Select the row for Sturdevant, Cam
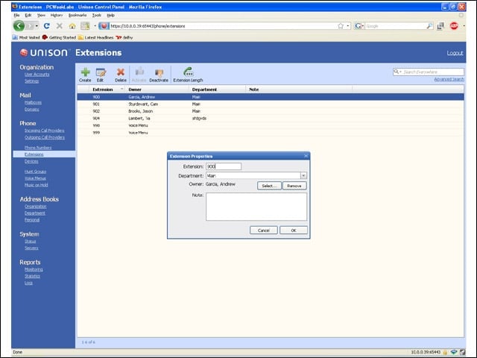This screenshot has width=477, height=358. coord(271,104)
